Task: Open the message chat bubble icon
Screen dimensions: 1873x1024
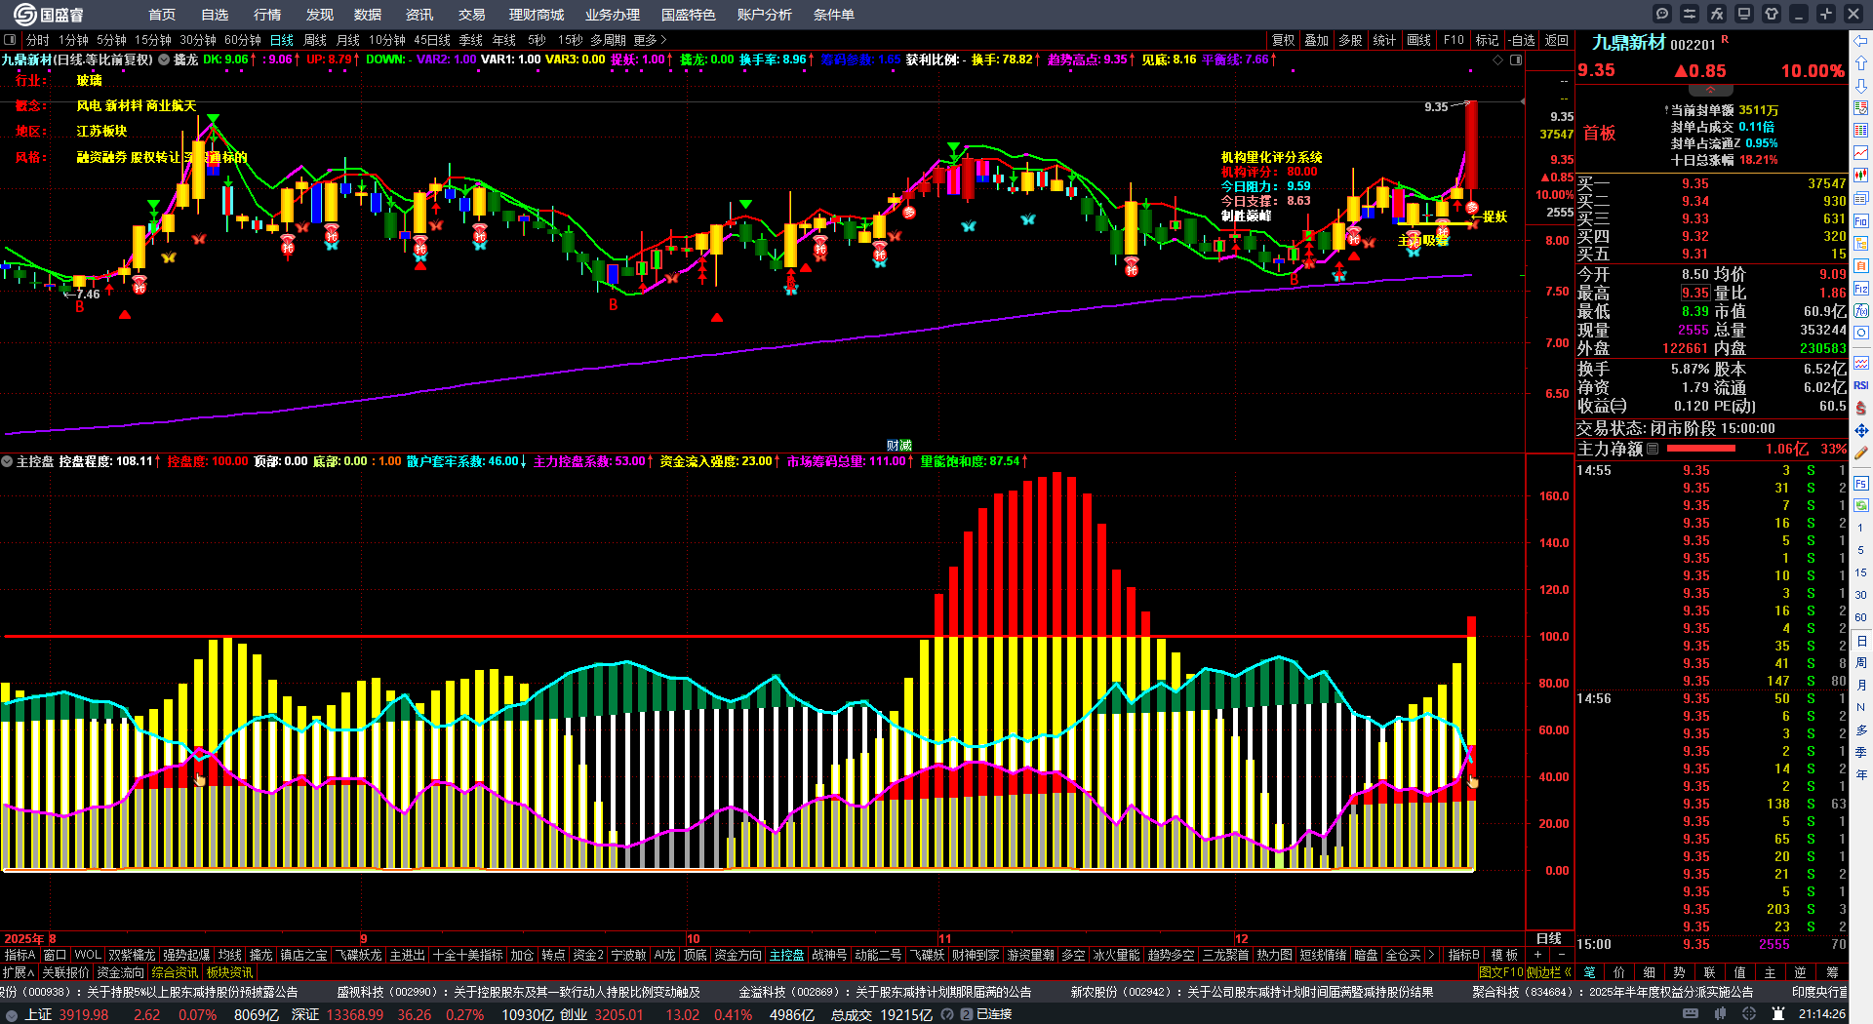Action: pyautogui.click(x=1662, y=14)
